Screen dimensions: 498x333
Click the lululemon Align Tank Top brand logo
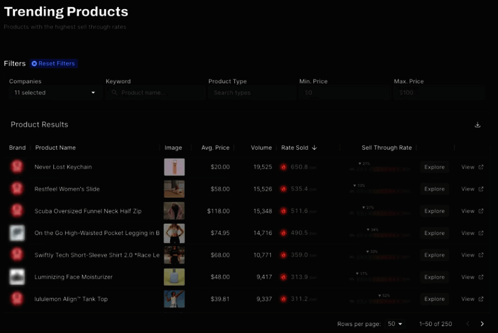(17, 299)
